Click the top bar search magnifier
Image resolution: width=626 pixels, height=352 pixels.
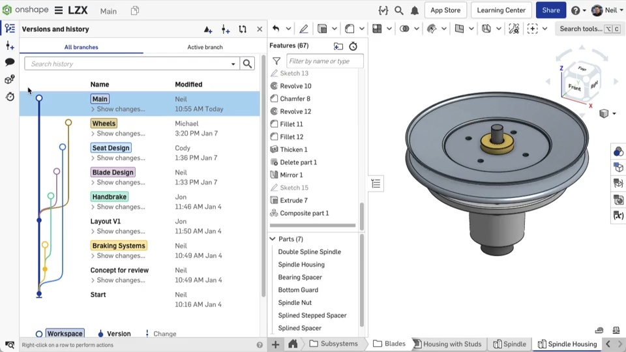coord(399,10)
